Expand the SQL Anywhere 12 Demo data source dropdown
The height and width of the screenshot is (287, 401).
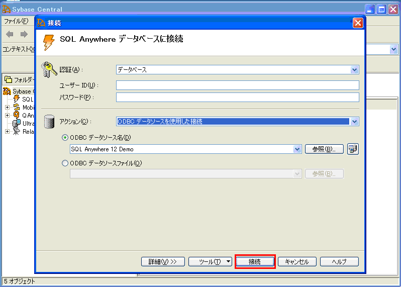(x=296, y=149)
